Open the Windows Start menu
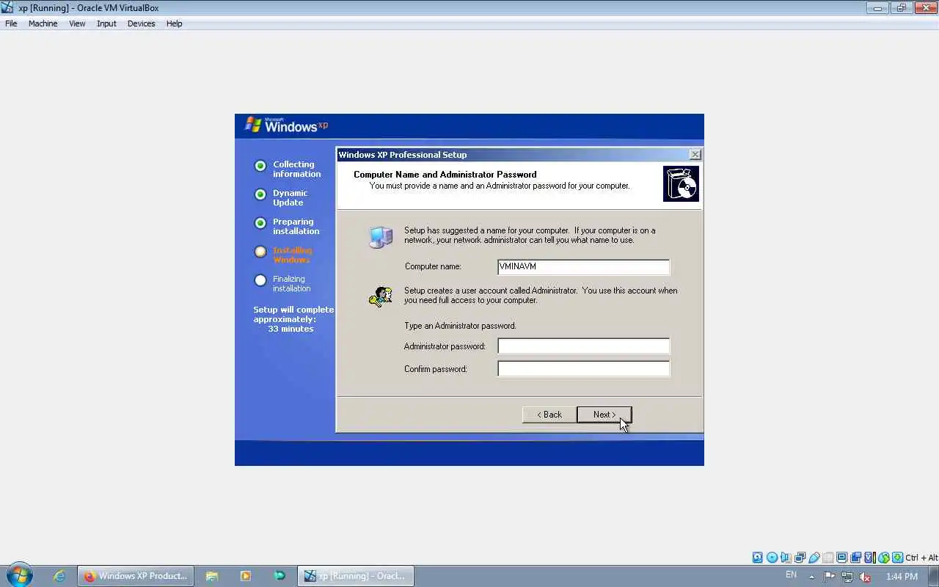939x587 pixels. [x=19, y=575]
